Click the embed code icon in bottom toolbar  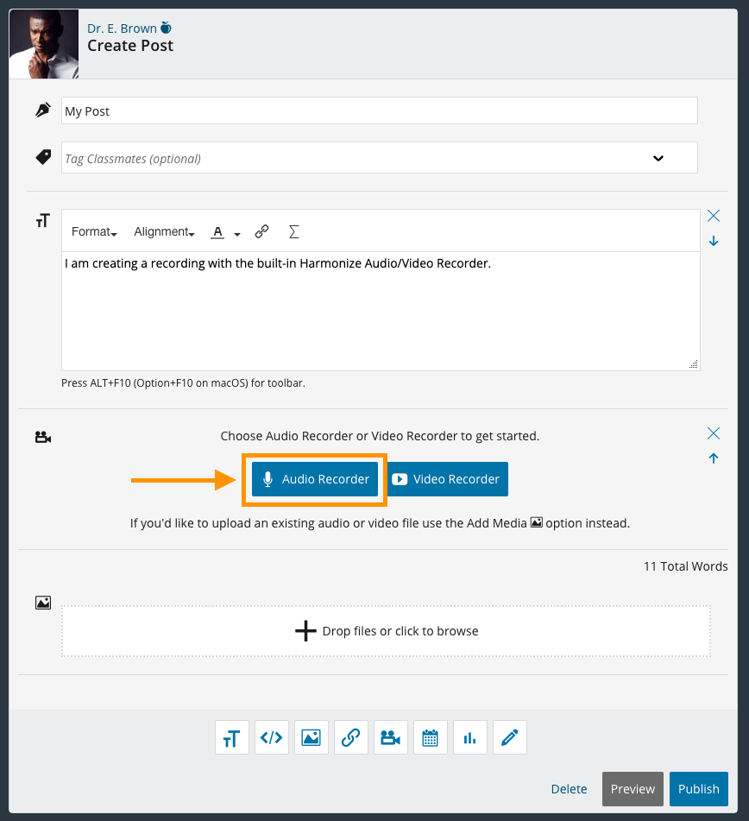[272, 738]
